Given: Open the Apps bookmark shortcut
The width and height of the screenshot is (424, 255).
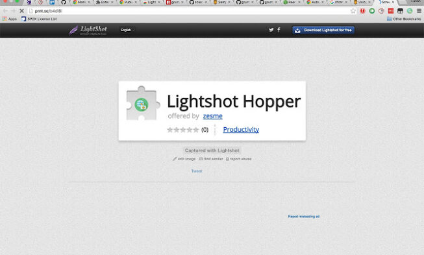Looking at the screenshot, I should tap(10, 19).
